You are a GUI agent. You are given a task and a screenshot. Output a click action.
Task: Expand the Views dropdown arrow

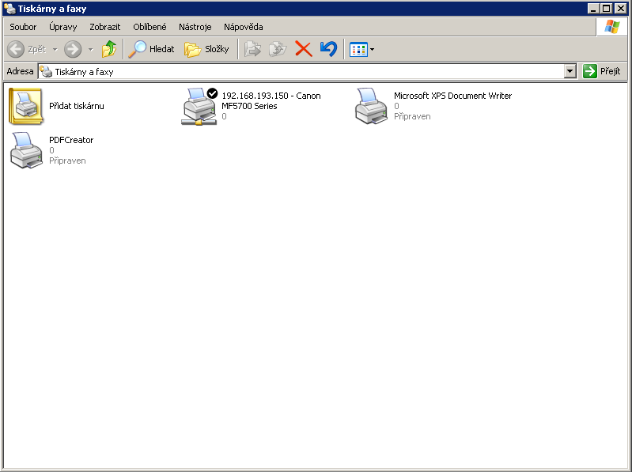(372, 50)
